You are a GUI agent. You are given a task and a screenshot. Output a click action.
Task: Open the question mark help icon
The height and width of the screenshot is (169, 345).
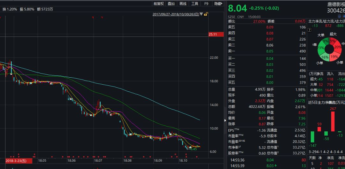click(x=309, y=30)
